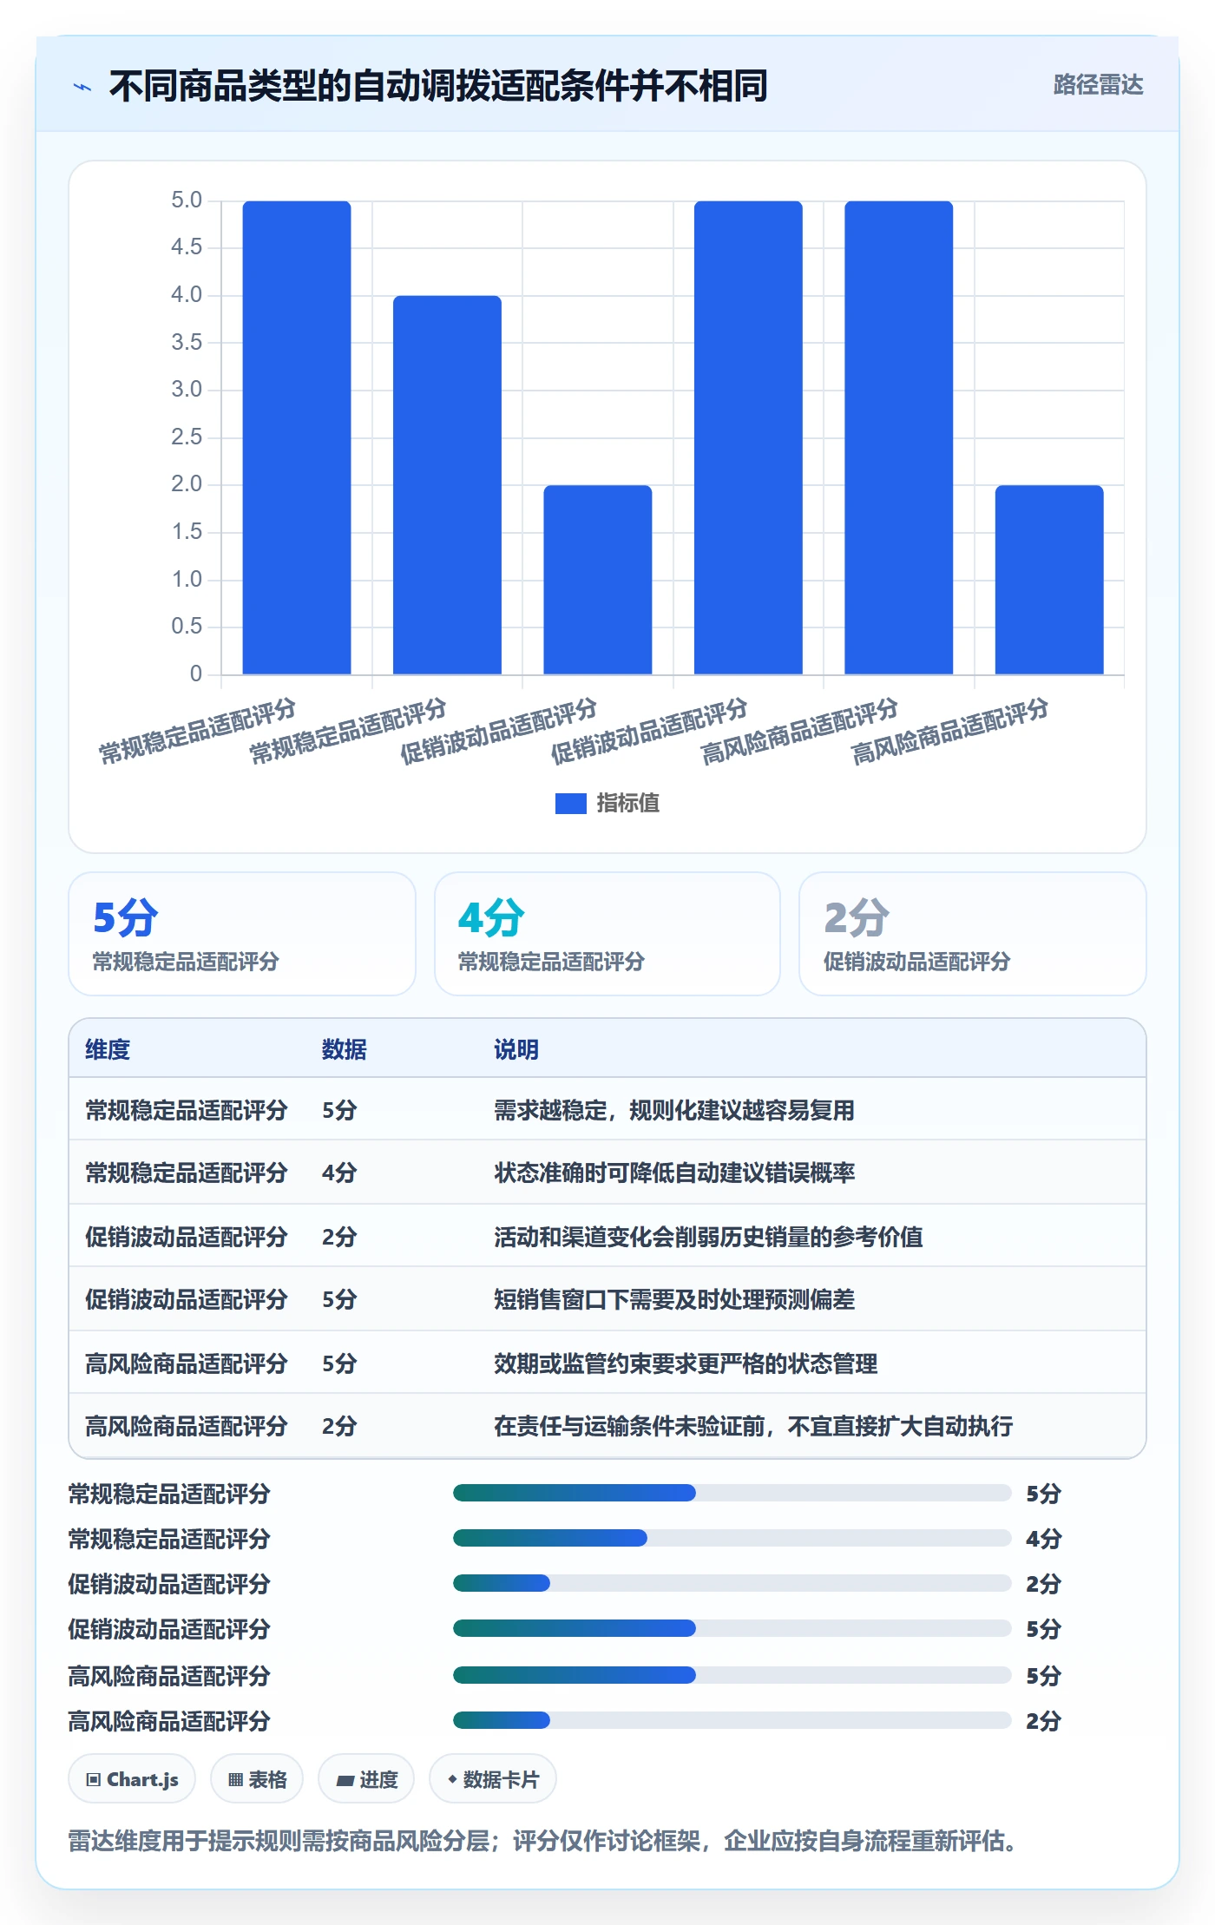Click progress bar for 常规稳定品适配评分 at 4分

[732, 1538]
